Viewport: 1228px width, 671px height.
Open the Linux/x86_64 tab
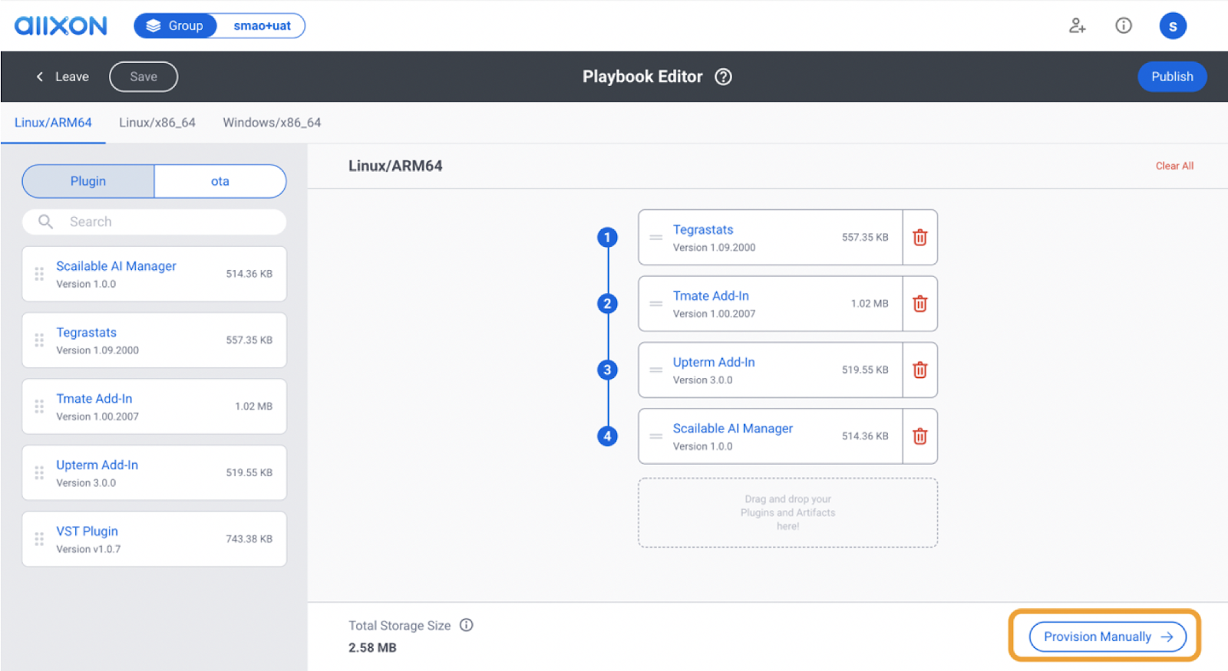[157, 123]
